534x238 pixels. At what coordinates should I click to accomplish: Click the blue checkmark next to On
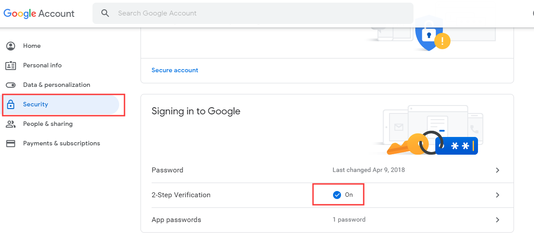point(337,195)
